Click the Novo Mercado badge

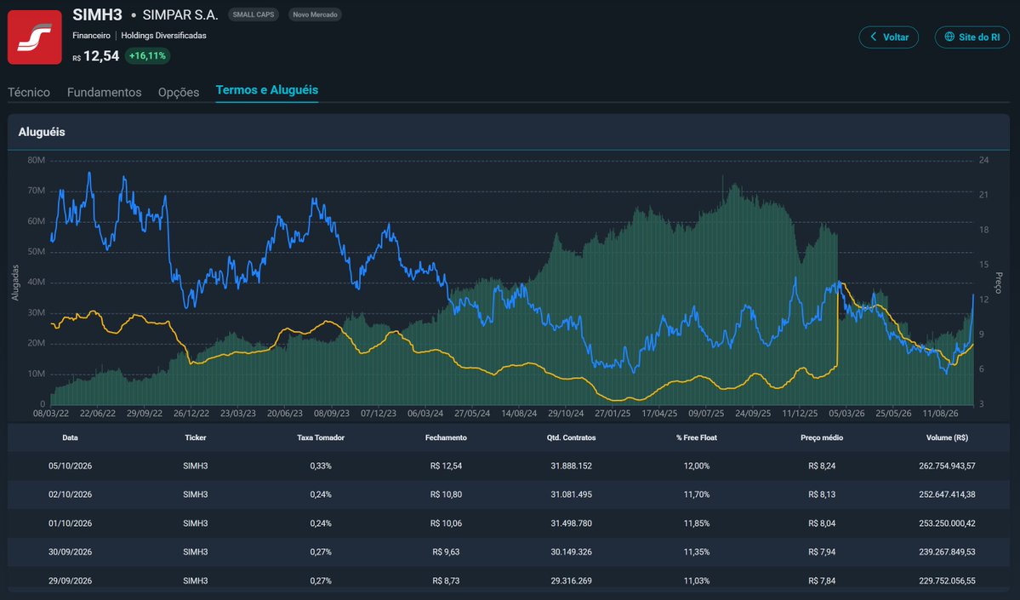pos(315,14)
